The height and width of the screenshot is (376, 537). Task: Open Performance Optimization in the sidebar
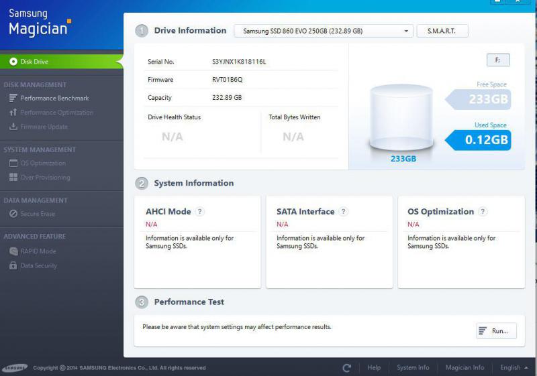pos(56,113)
